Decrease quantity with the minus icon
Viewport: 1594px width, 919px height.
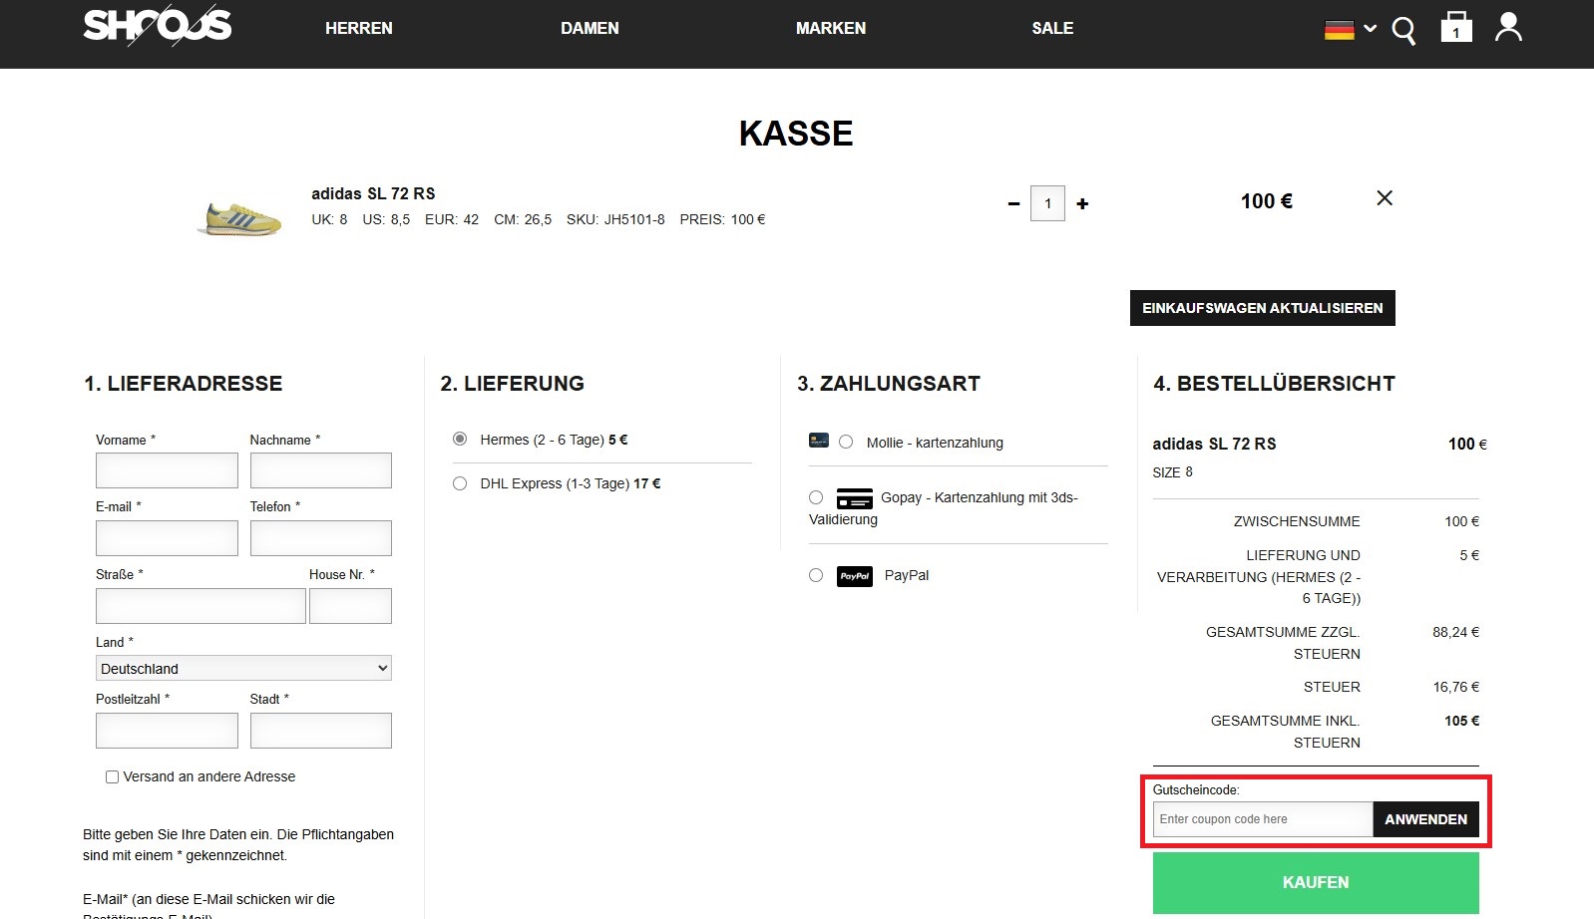point(1013,203)
